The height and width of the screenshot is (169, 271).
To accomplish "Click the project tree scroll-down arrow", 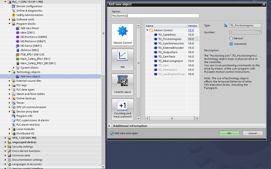I will [103, 167].
